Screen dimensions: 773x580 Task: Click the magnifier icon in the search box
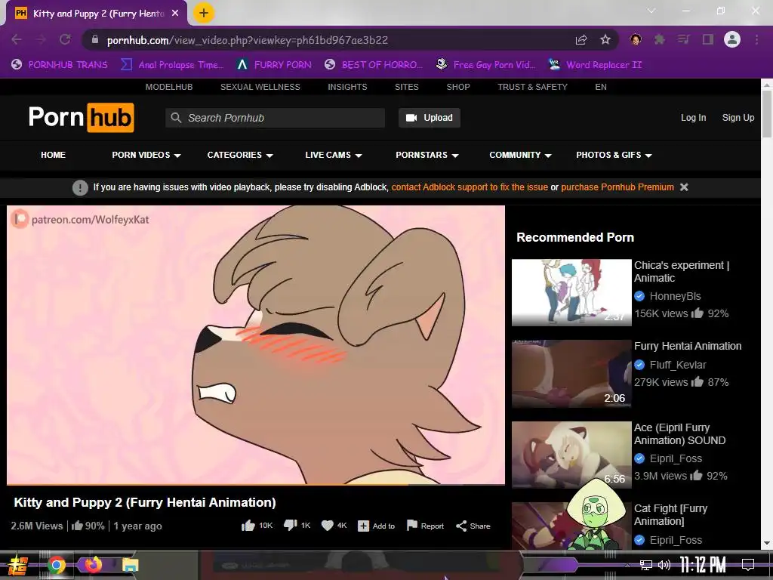176,118
